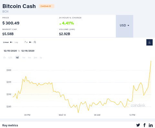Switch the scale to Log

click(x=16, y=42)
